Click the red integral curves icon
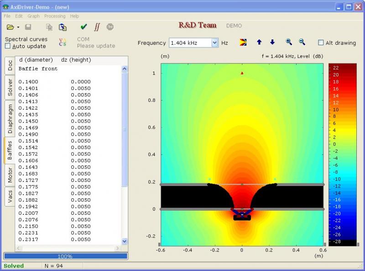This screenshot has width=365, height=271. click(x=97, y=27)
